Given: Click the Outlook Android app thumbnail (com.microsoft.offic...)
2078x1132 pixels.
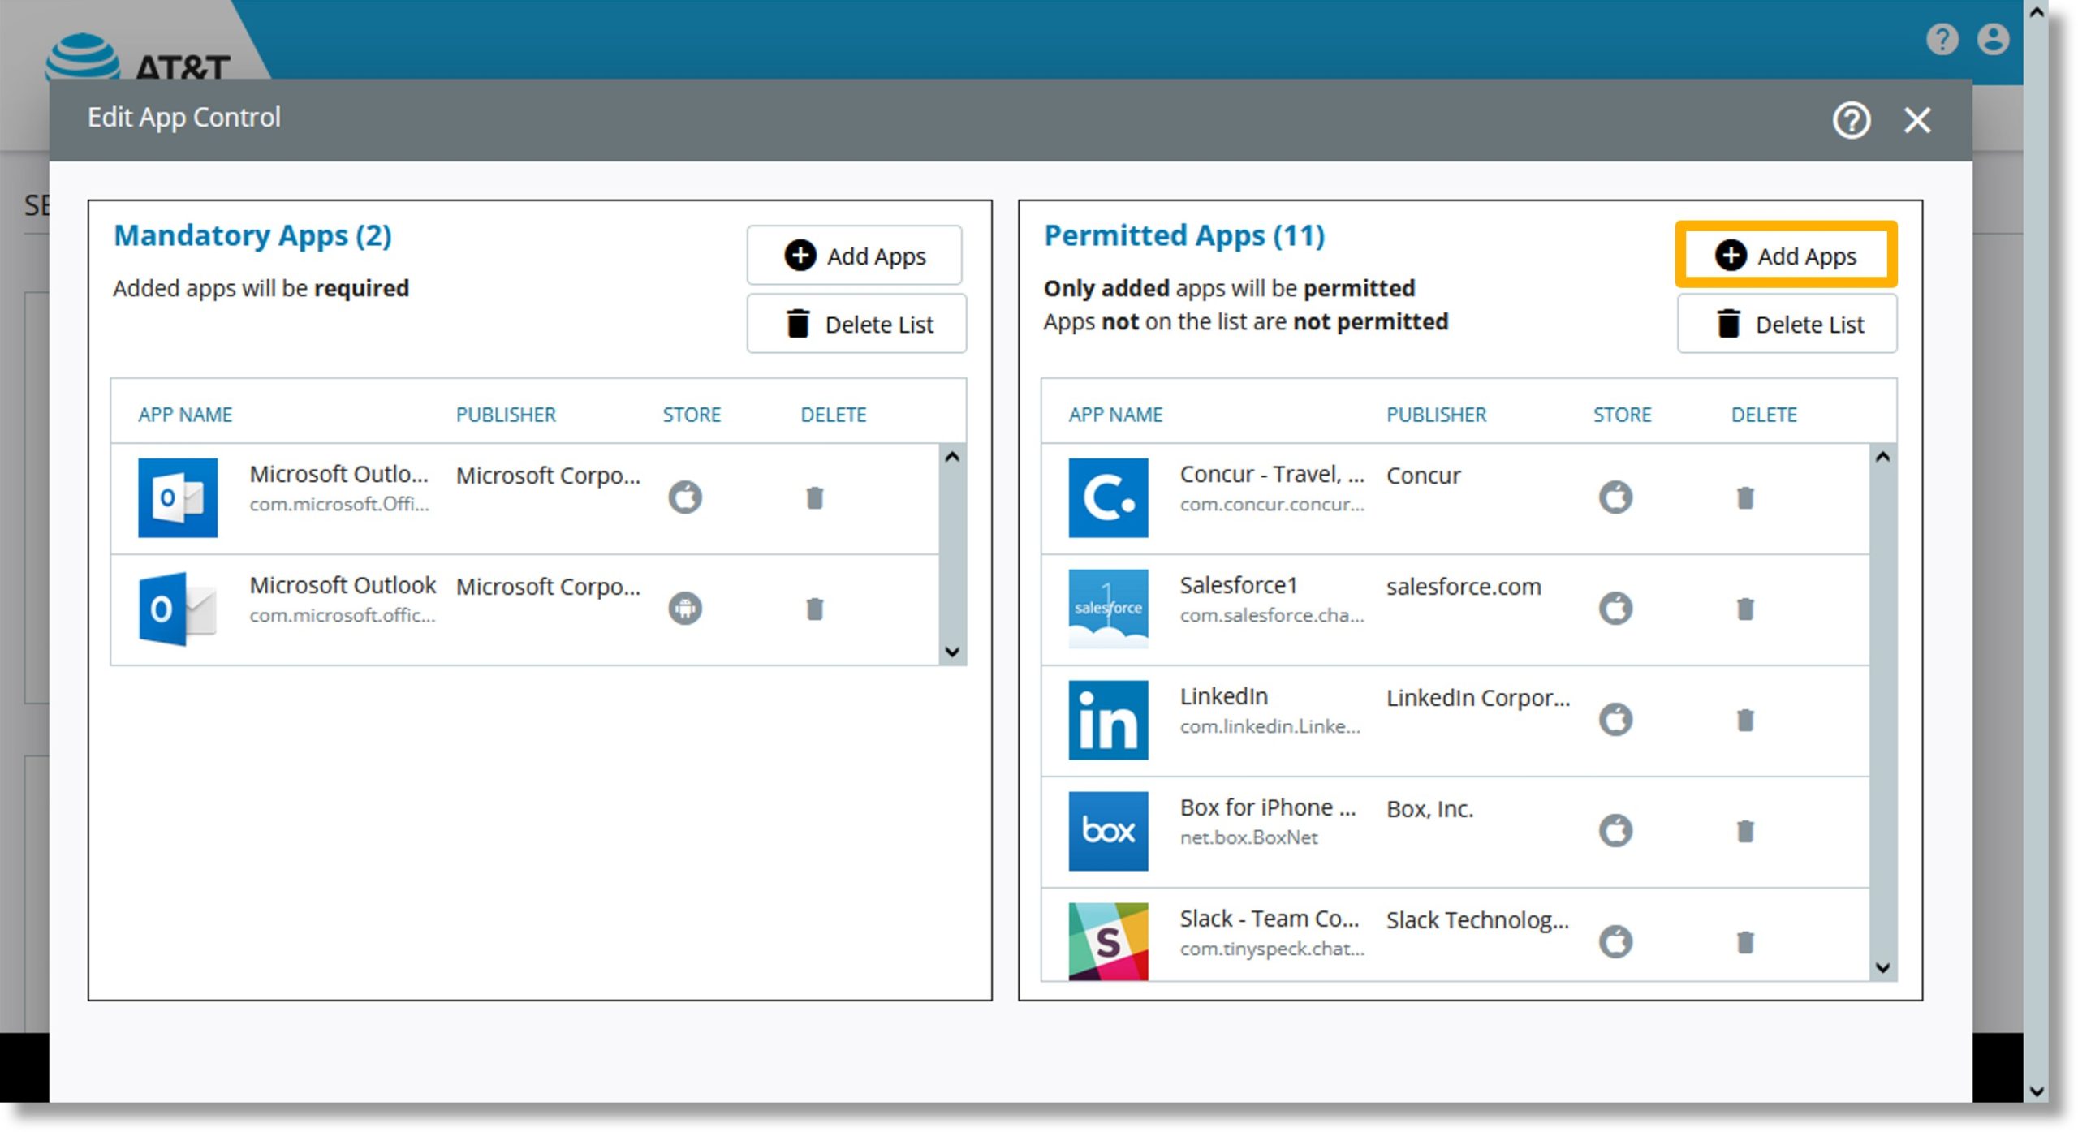Looking at the screenshot, I should pos(178,609).
